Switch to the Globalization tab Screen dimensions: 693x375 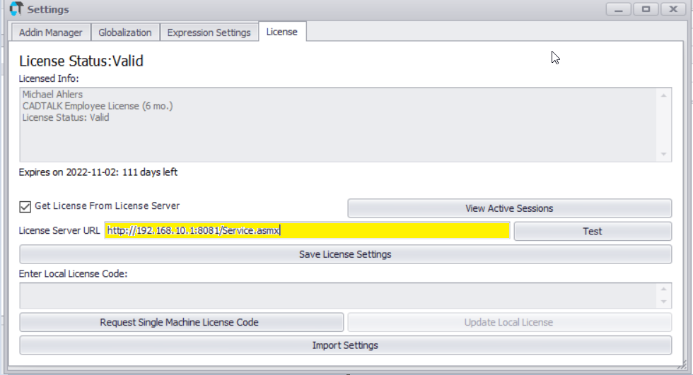point(125,32)
